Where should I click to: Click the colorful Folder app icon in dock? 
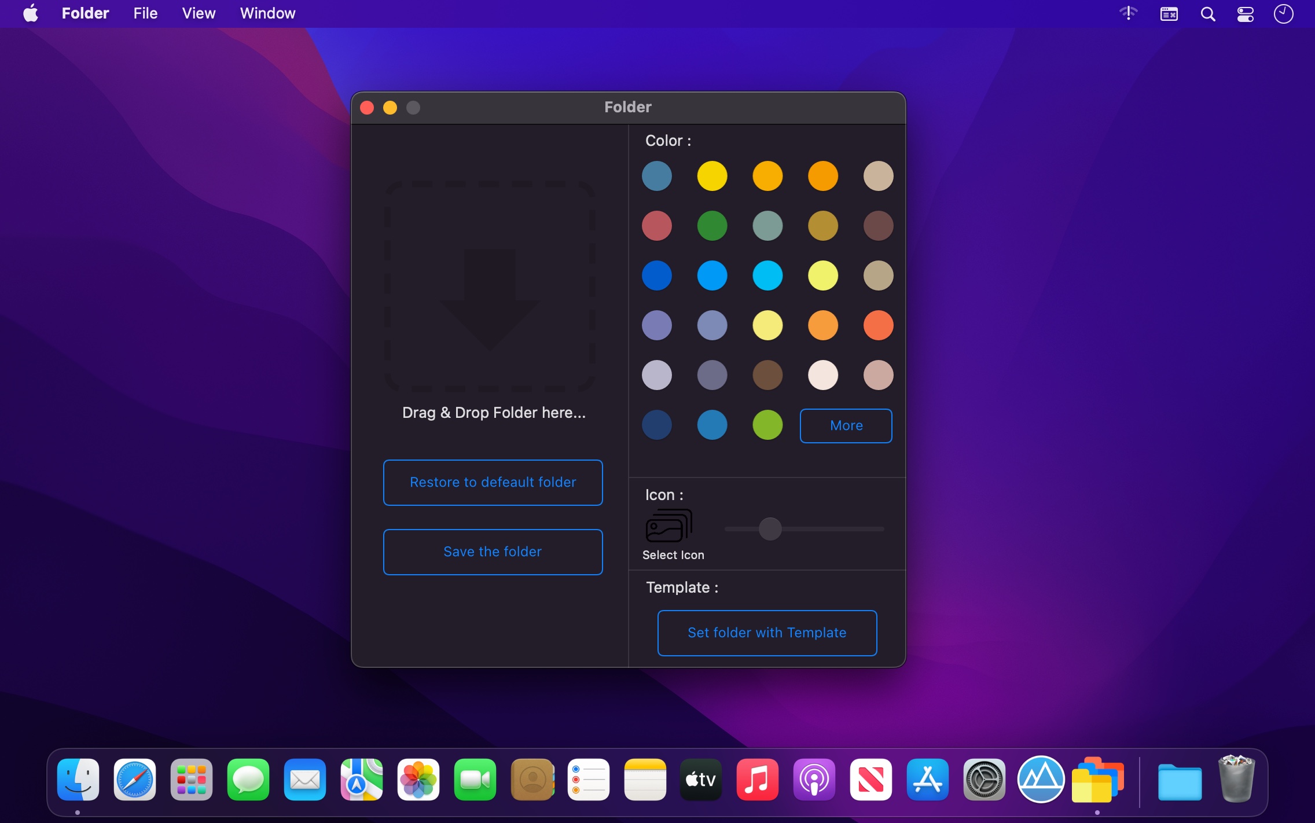pos(1098,780)
